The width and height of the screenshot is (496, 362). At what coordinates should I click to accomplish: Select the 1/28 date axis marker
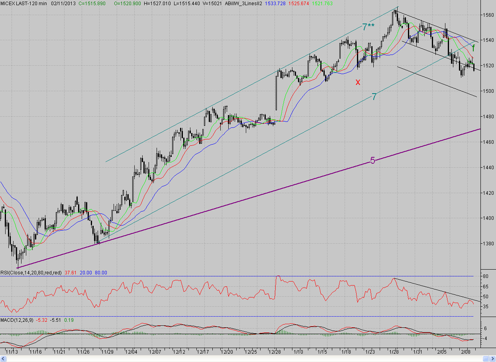[394, 352]
